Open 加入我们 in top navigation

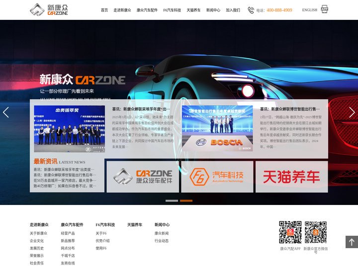click(x=233, y=10)
